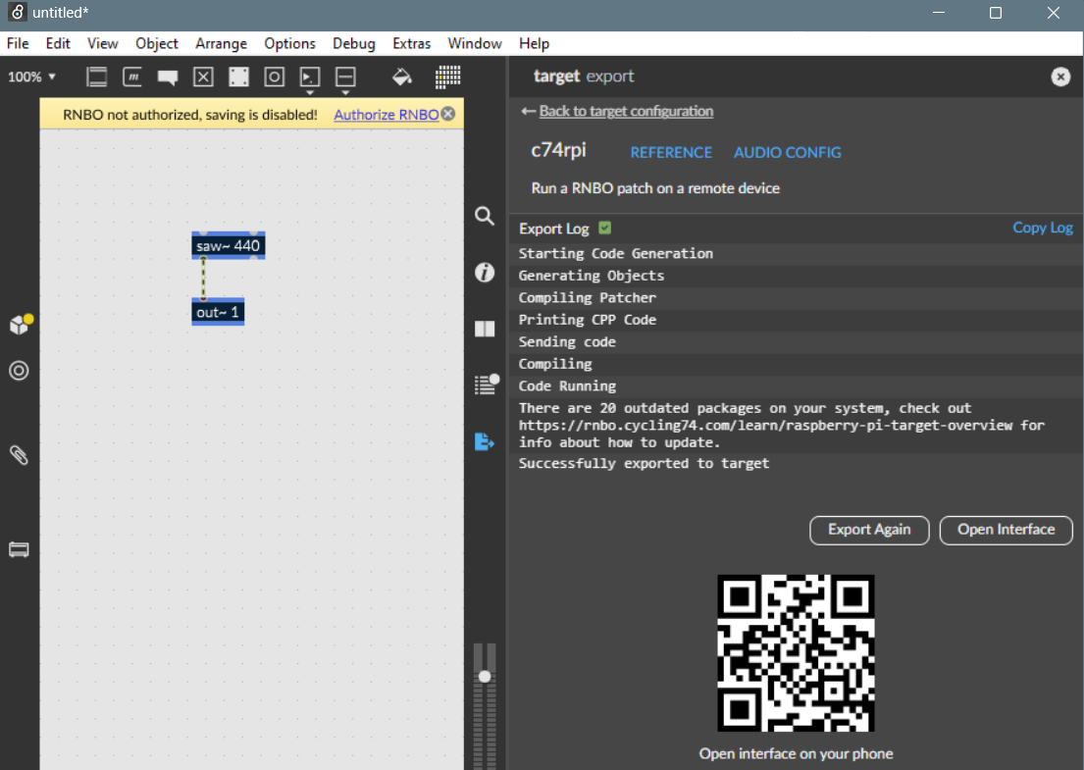Open the Options menu
This screenshot has height=770, width=1084.
click(289, 43)
